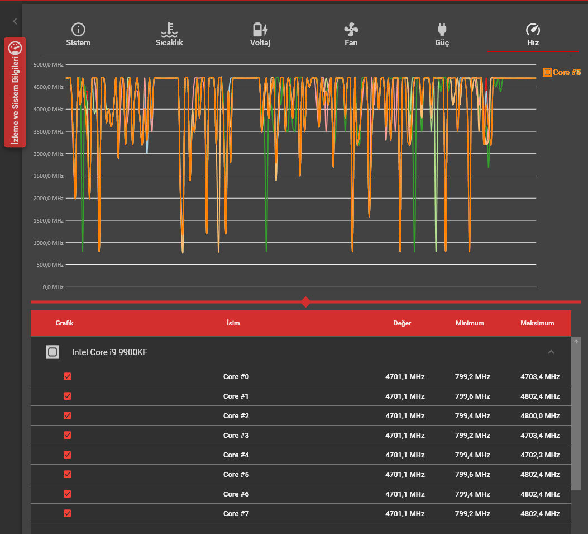The width and height of the screenshot is (588, 534).
Task: Select the Core #1 row name
Action: (236, 396)
